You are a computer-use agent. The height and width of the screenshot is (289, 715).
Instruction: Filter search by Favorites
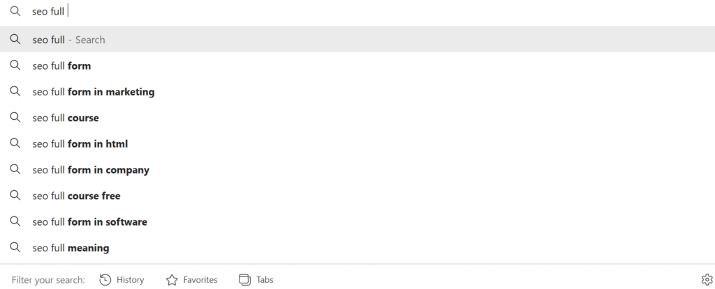tap(200, 280)
